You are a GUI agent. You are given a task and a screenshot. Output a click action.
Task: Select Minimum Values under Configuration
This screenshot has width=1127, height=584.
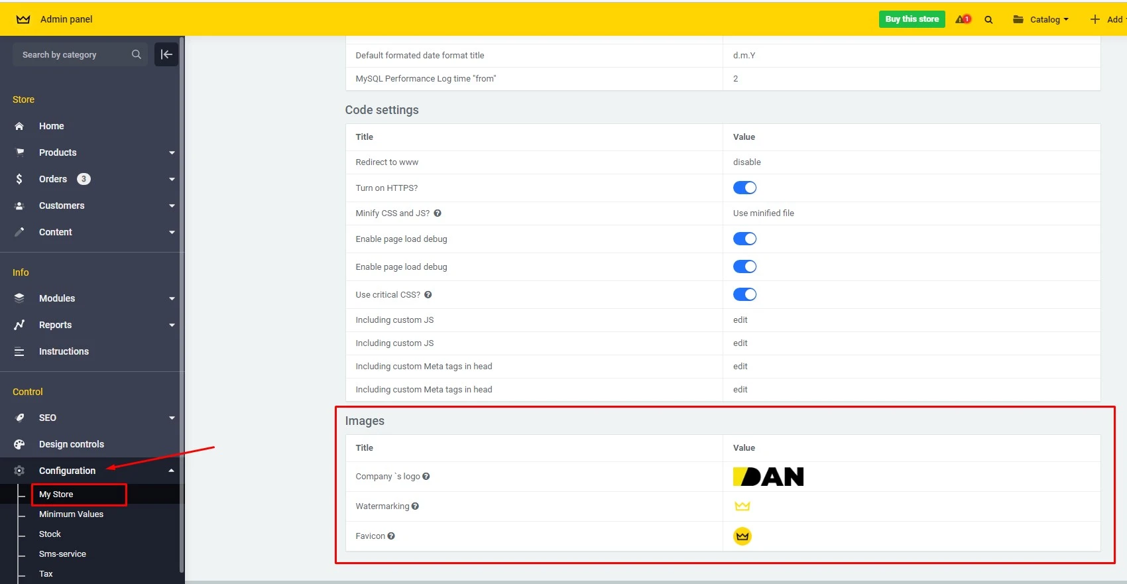coord(71,514)
